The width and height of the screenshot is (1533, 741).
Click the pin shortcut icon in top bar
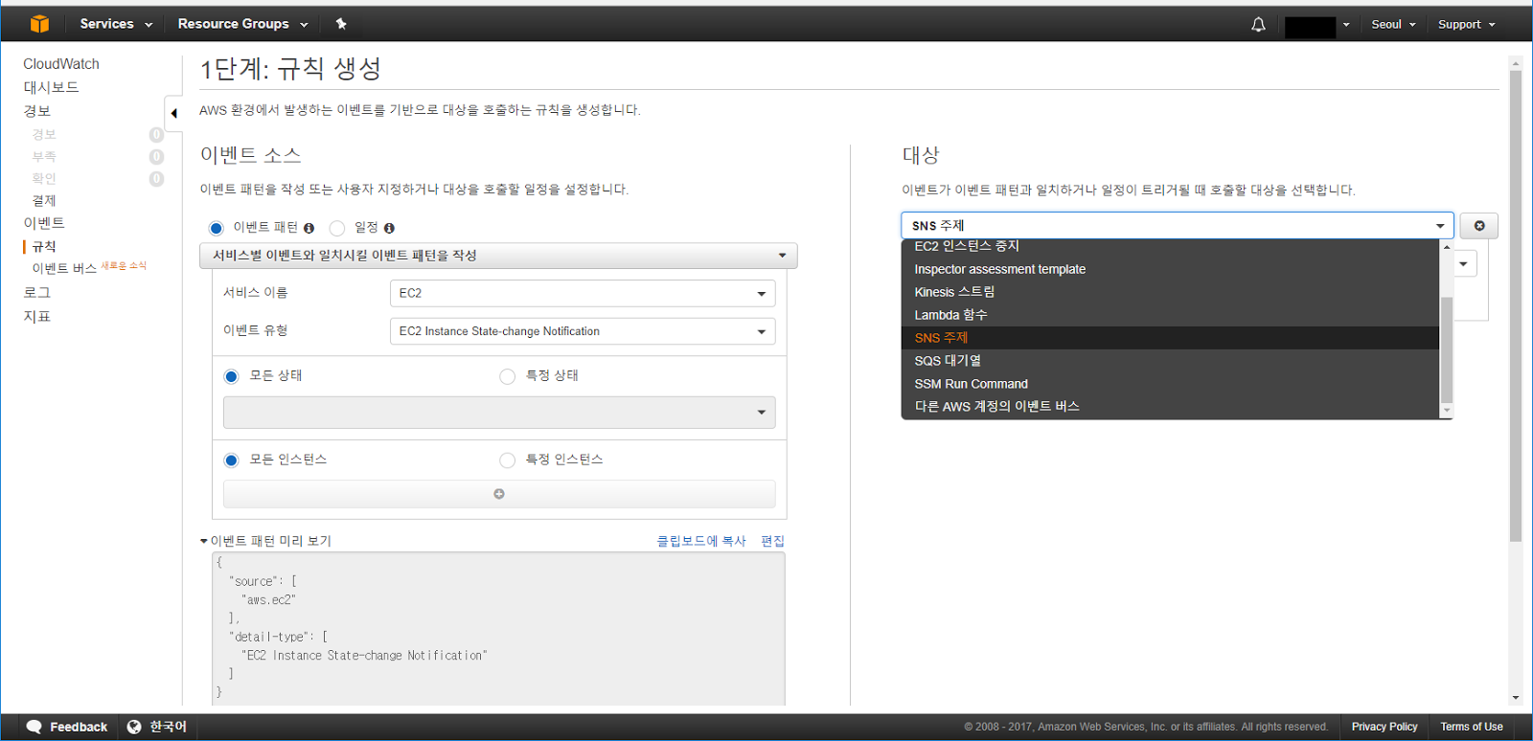pyautogui.click(x=341, y=24)
